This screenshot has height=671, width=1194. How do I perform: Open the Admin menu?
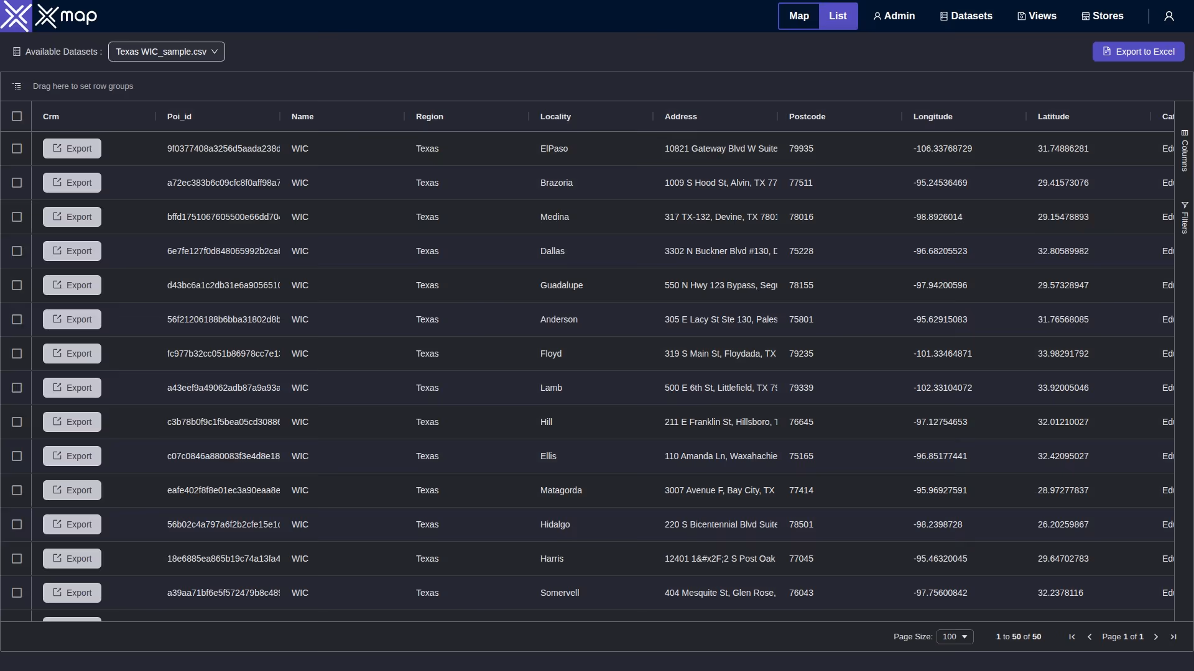click(x=894, y=16)
